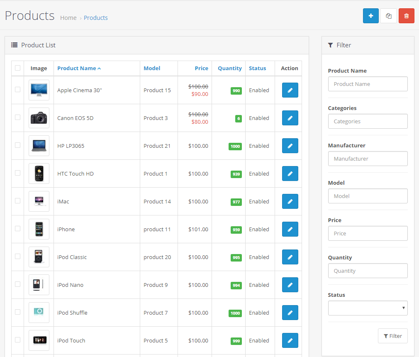This screenshot has width=419, height=357.
Task: Open the Canon EOS 5D camera thumbnail
Action: [39, 118]
